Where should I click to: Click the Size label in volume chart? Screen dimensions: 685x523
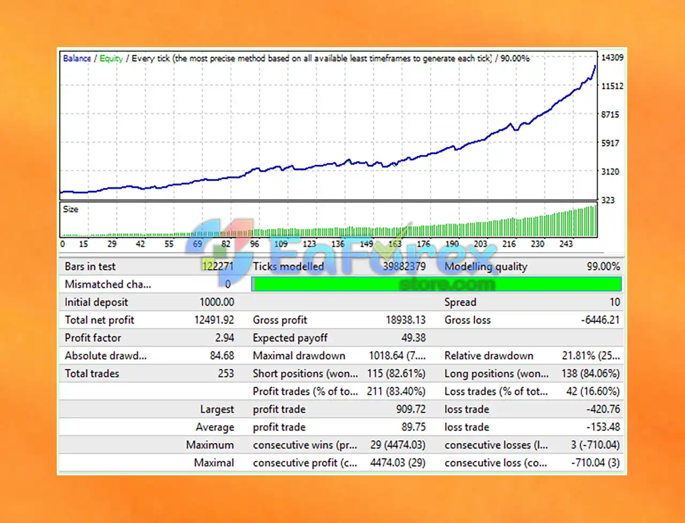click(71, 209)
